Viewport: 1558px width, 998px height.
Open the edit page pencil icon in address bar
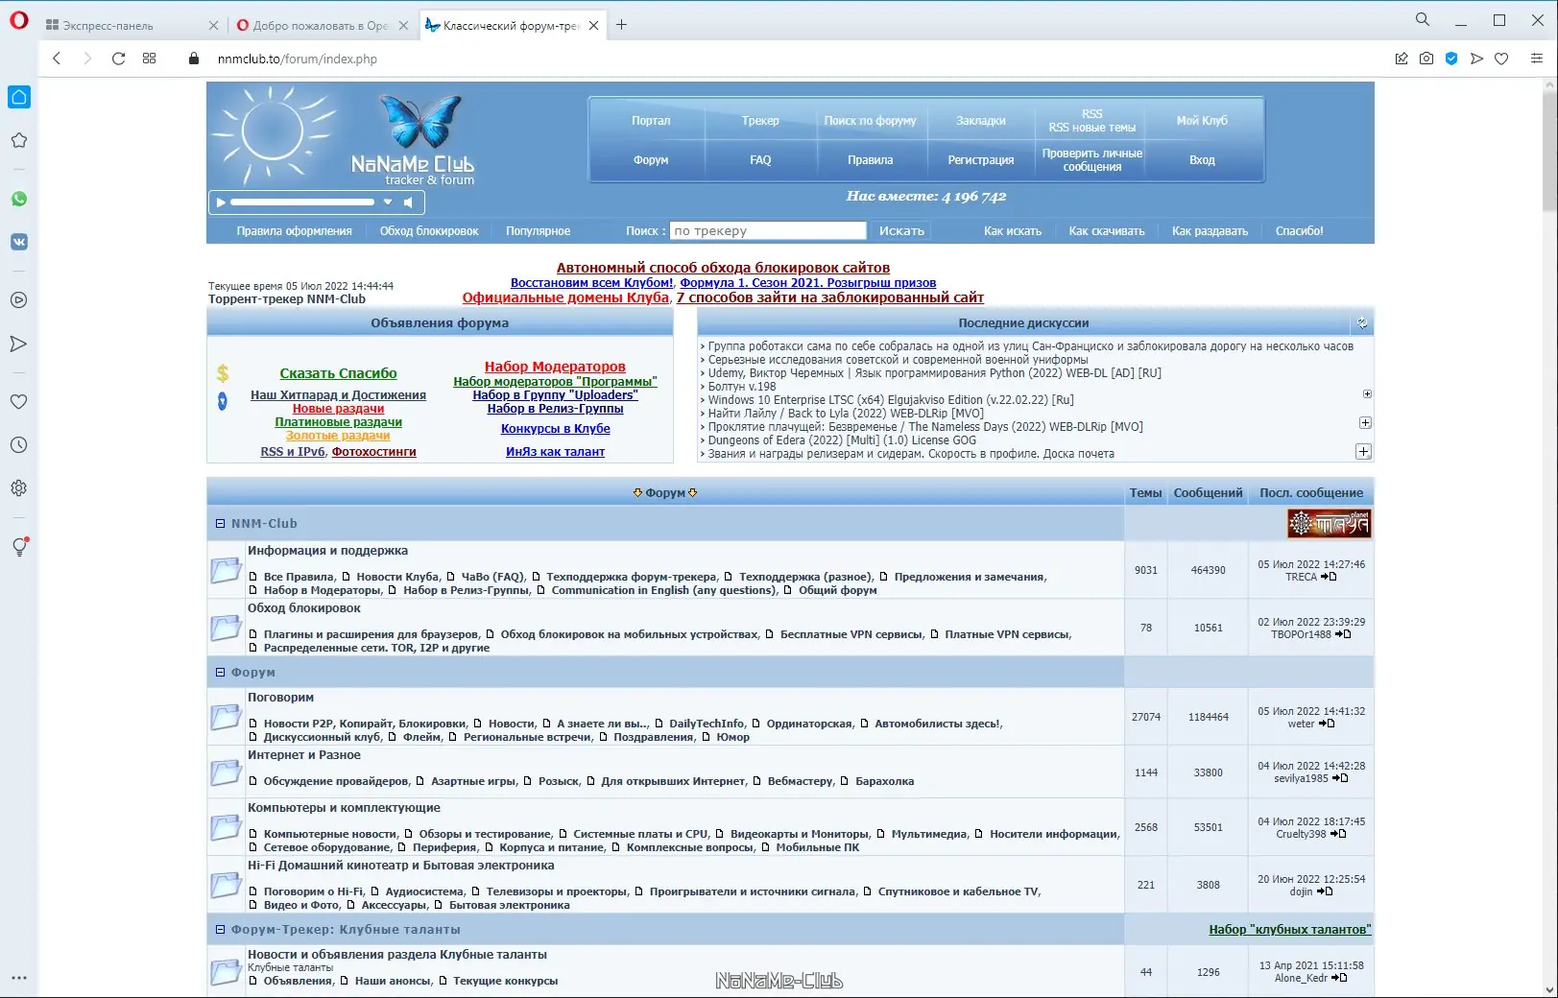pos(1402,59)
